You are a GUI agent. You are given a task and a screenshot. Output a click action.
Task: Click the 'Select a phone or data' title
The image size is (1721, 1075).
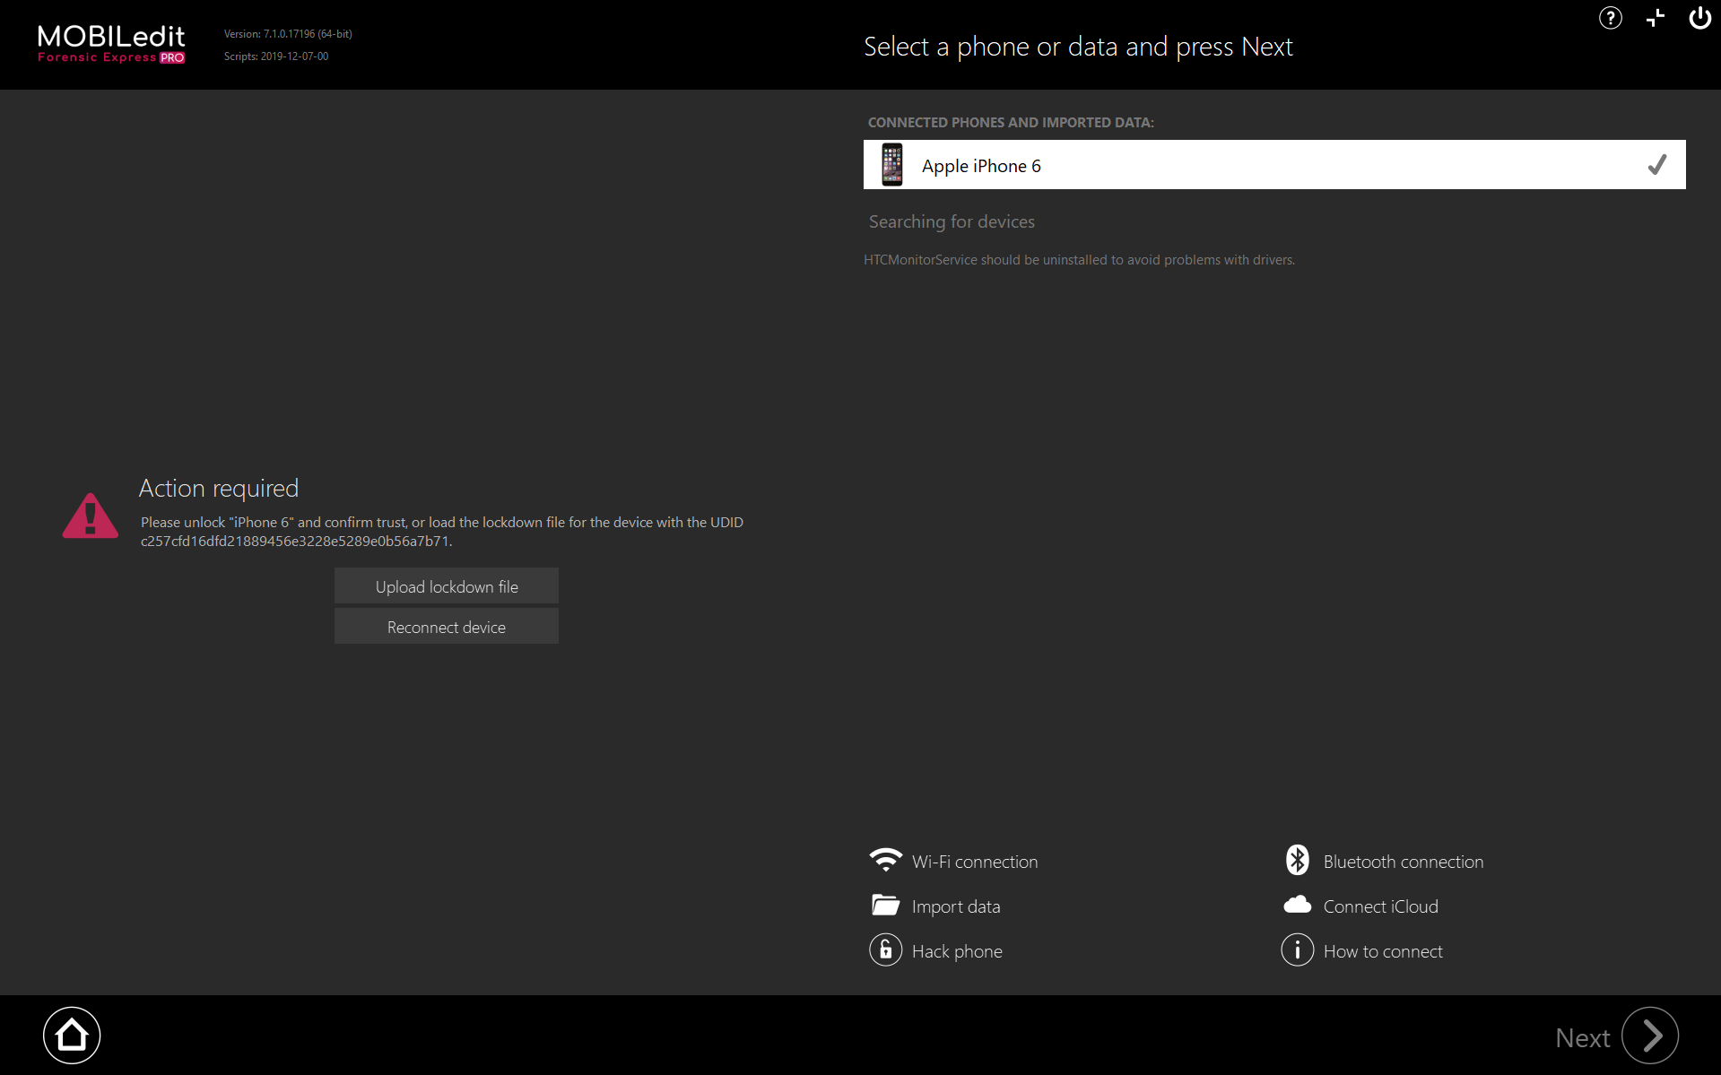click(1078, 47)
